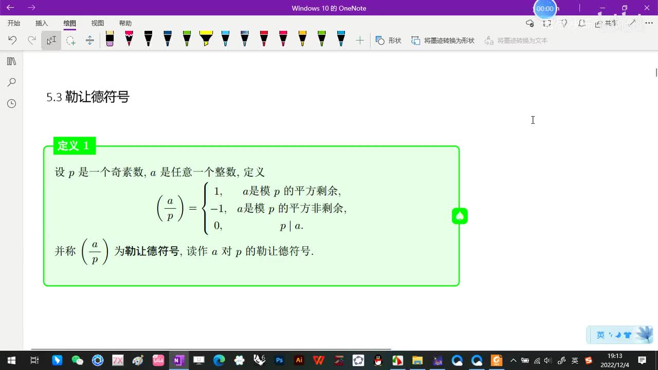Select the first green pen
The width and height of the screenshot is (658, 370).
click(187, 39)
